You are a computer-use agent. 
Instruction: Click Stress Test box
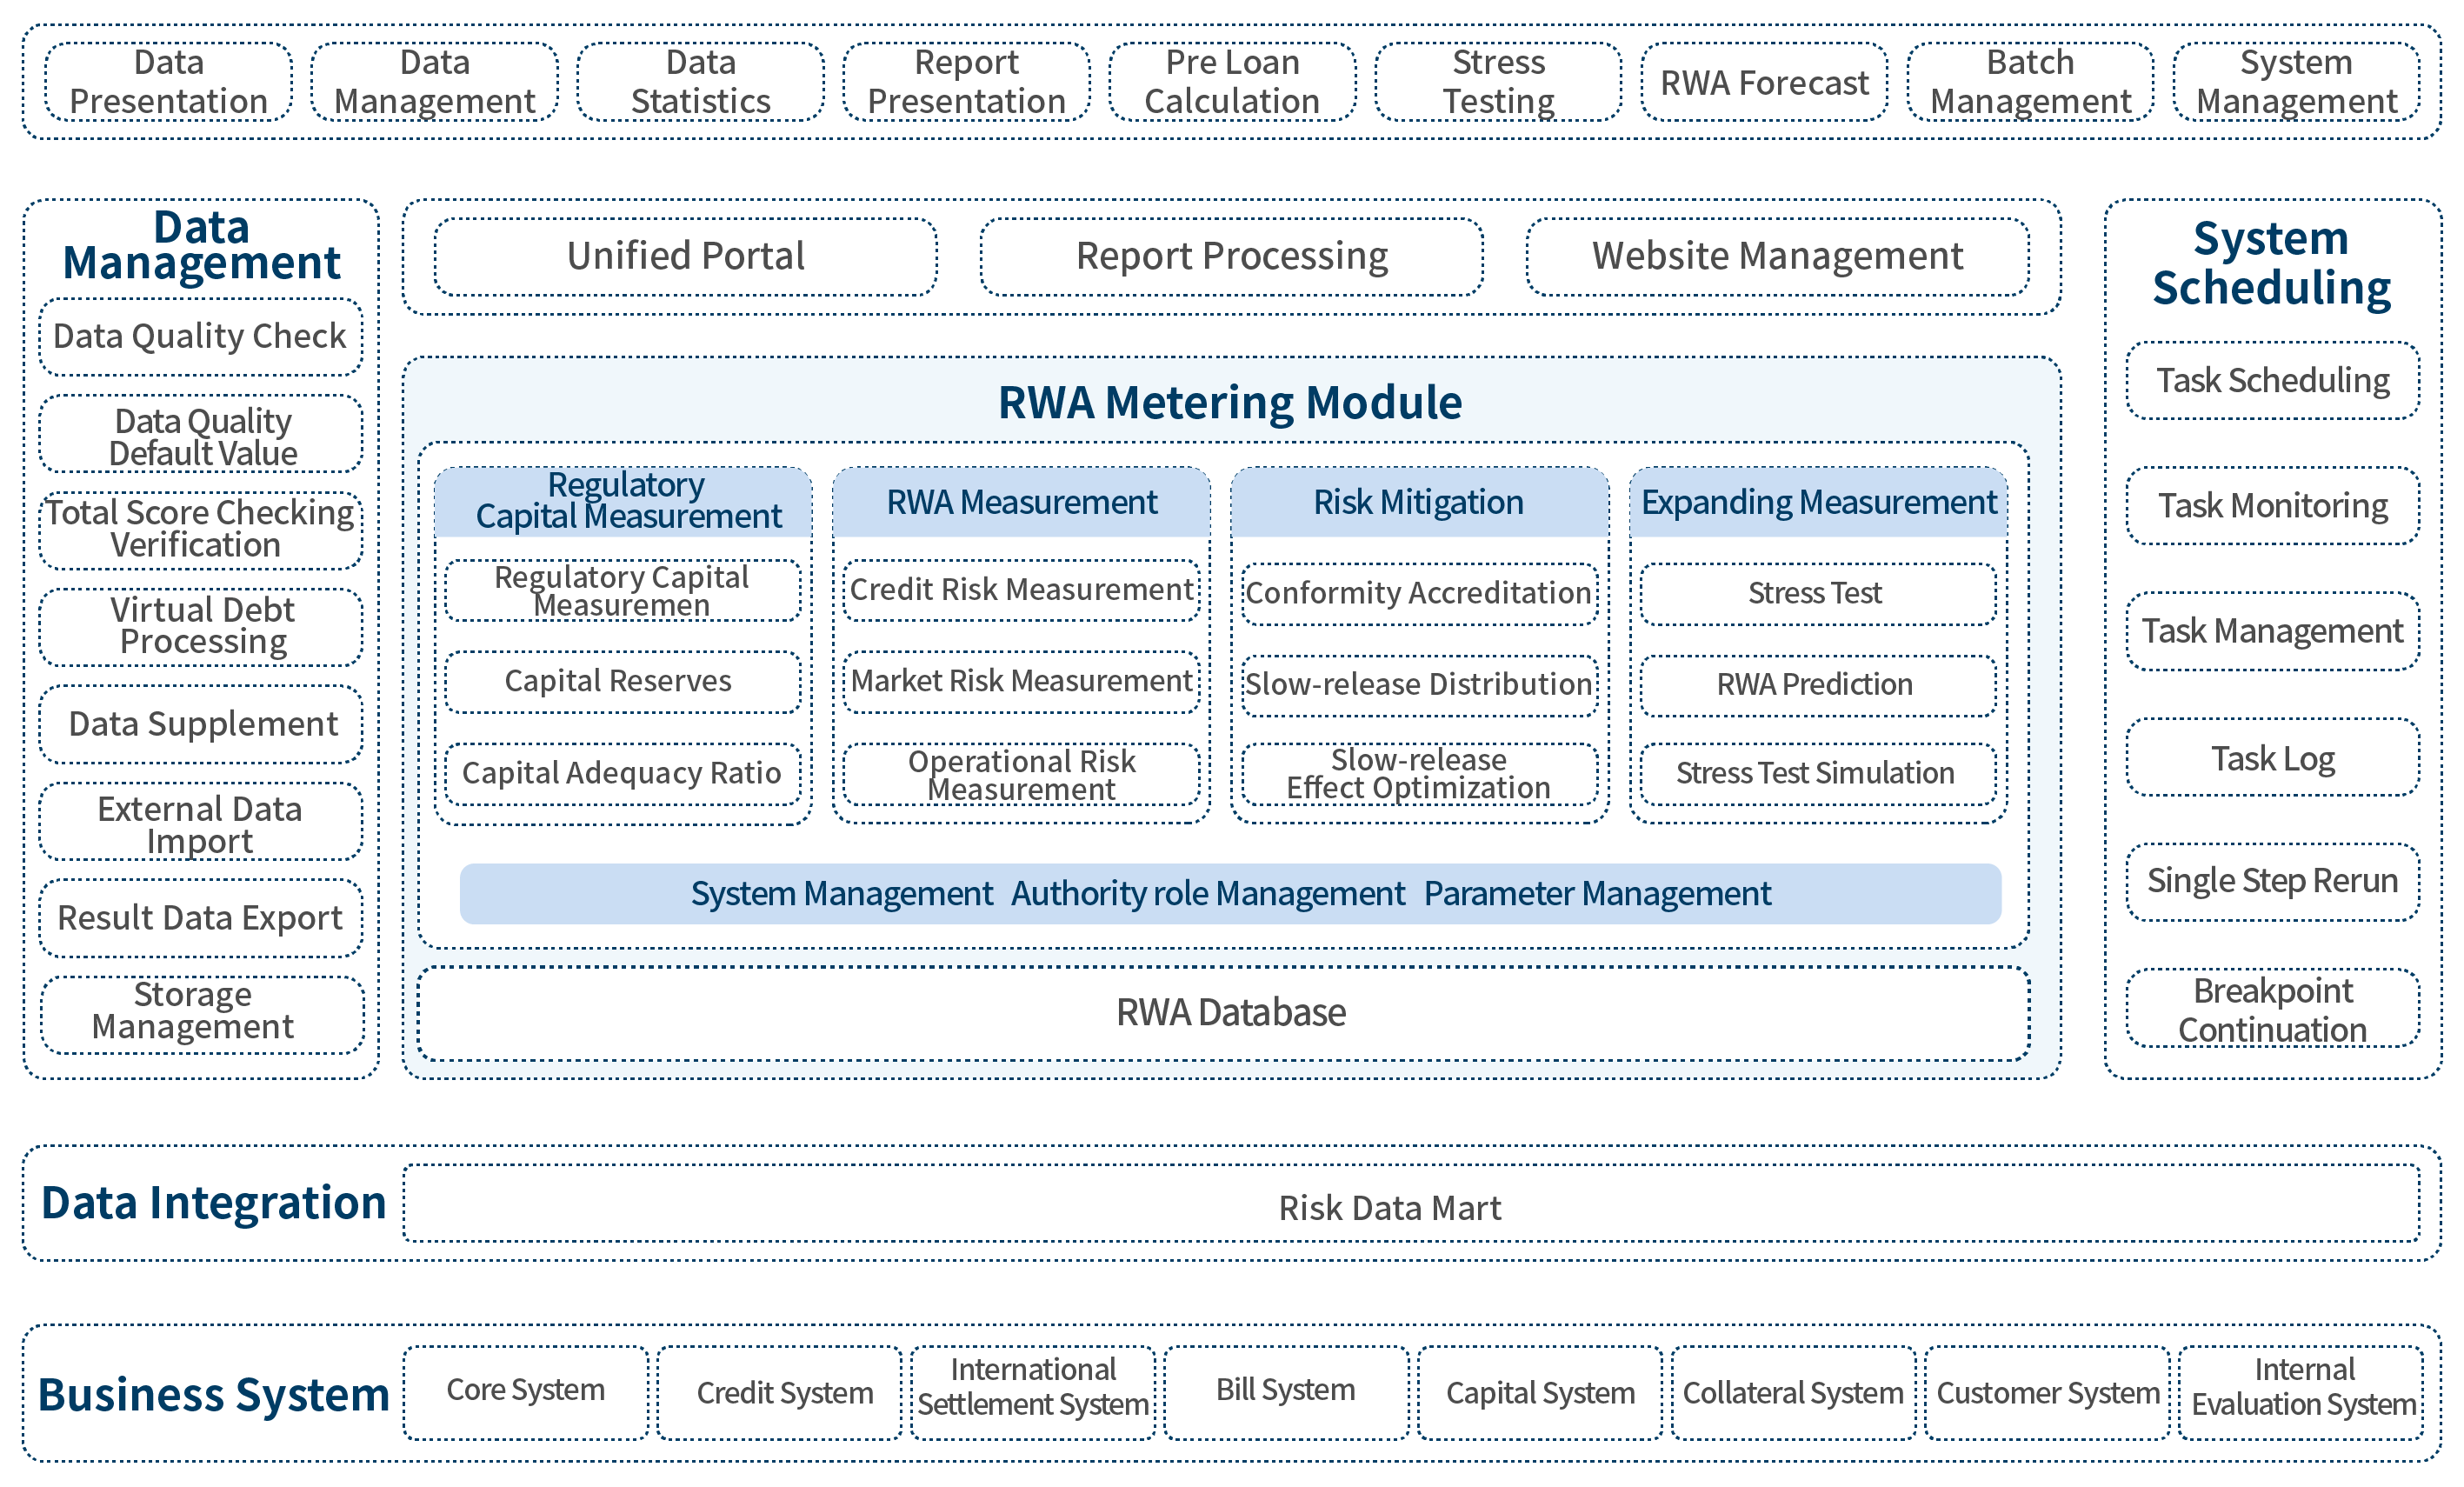[x=1818, y=594]
